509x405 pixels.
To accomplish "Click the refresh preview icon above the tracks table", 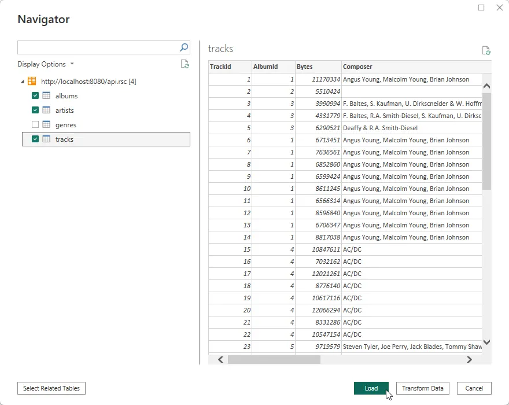I will pyautogui.click(x=486, y=50).
